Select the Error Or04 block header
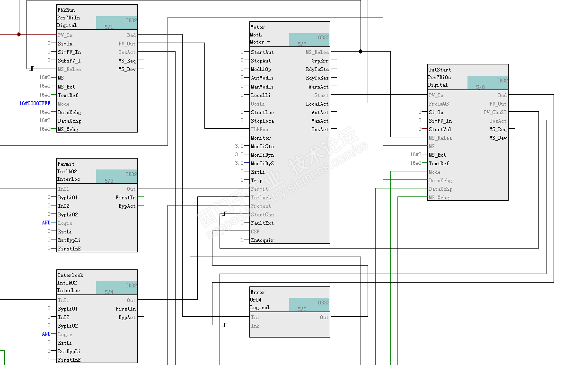 click(290, 300)
